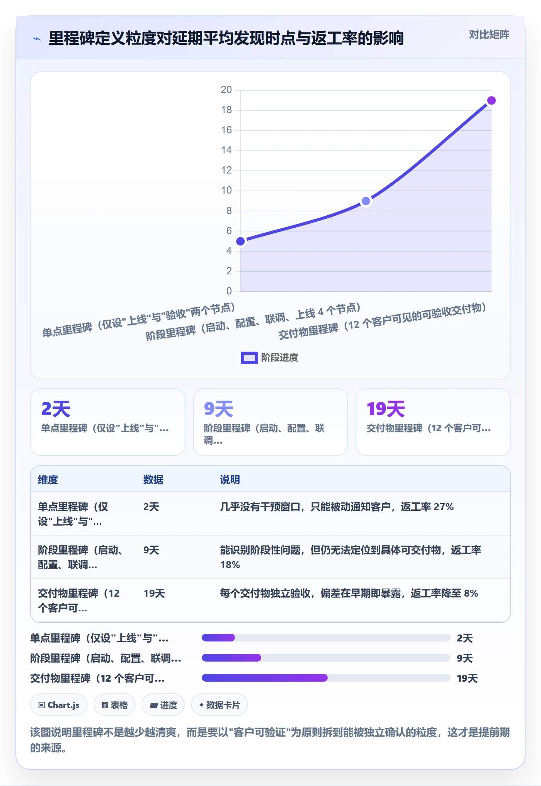Open the 19天 data card
The width and height of the screenshot is (541, 786).
pos(433,422)
